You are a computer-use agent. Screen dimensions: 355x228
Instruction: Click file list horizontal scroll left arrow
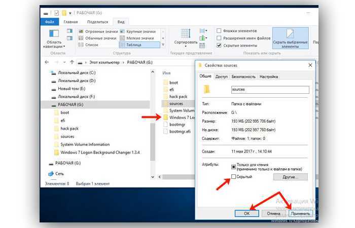[x=160, y=177]
